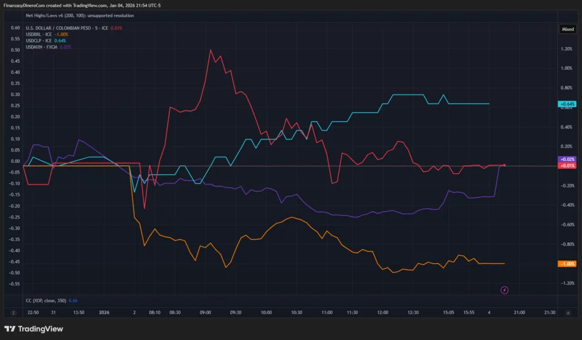Image resolution: width=582 pixels, height=340 pixels.
Task: Click the red +0.01% price label
Action: click(567, 166)
